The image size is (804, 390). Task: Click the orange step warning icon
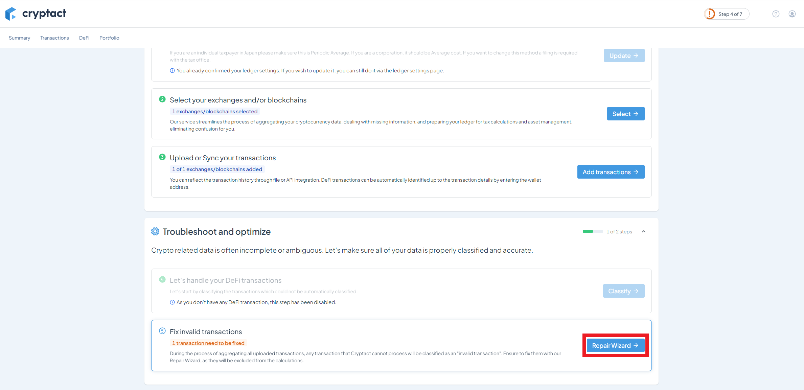pyautogui.click(x=710, y=14)
